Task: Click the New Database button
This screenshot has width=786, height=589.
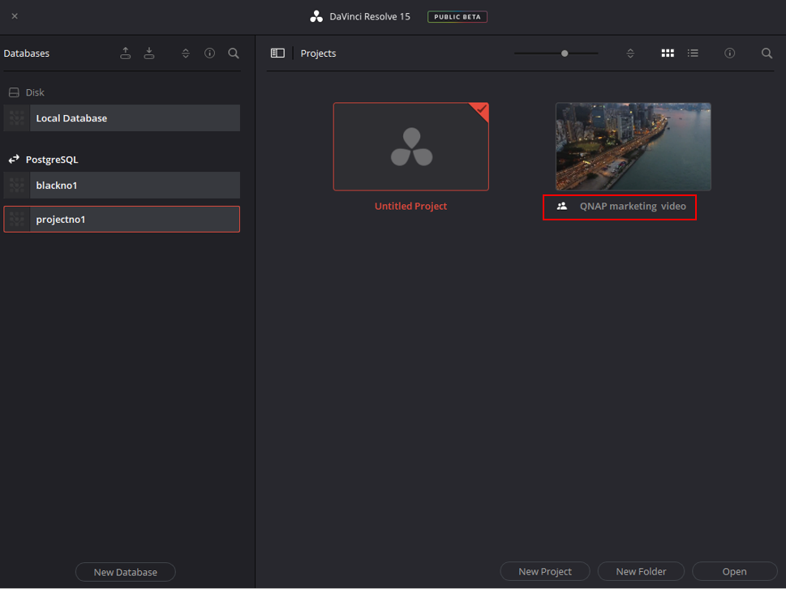Action: pyautogui.click(x=125, y=572)
